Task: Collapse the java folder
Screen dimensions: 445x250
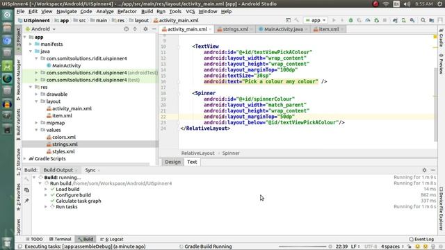Action: pos(31,51)
